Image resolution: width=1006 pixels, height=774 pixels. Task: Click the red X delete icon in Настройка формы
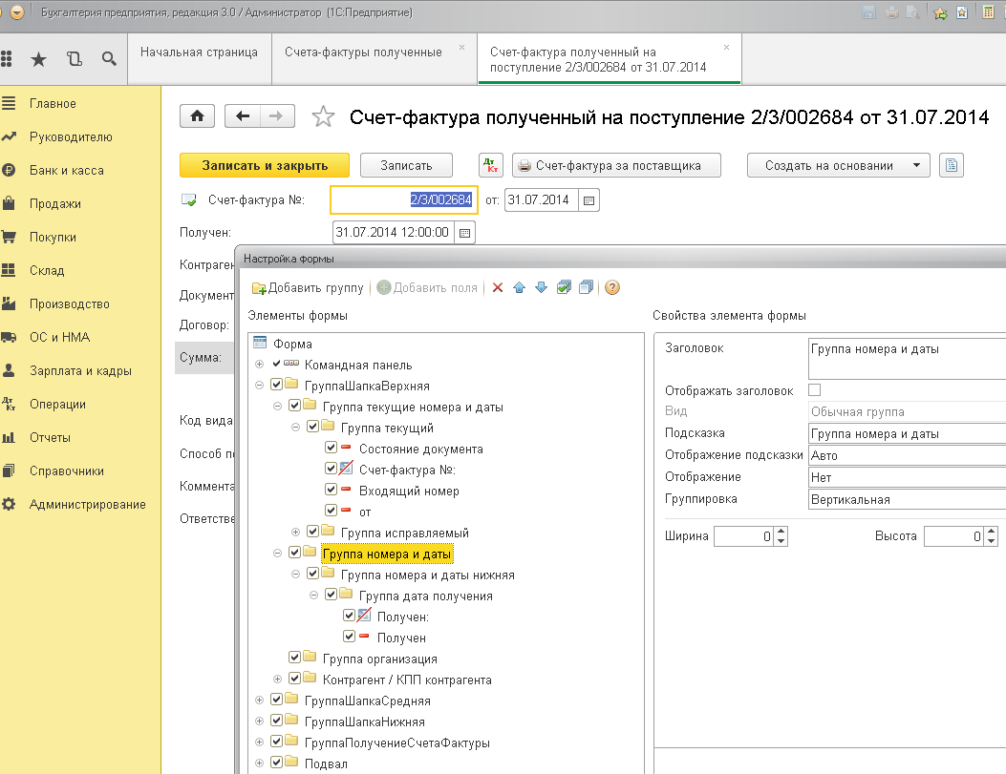[497, 287]
